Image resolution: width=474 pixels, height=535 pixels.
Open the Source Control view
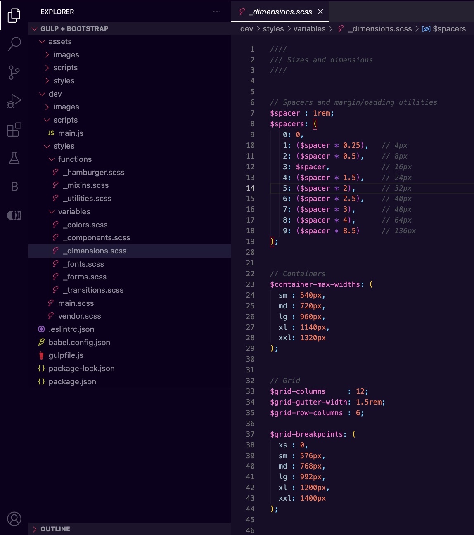pyautogui.click(x=14, y=73)
